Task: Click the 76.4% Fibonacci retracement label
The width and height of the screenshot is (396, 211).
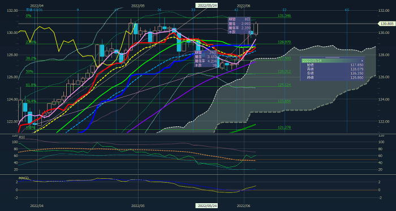Action: [31, 101]
